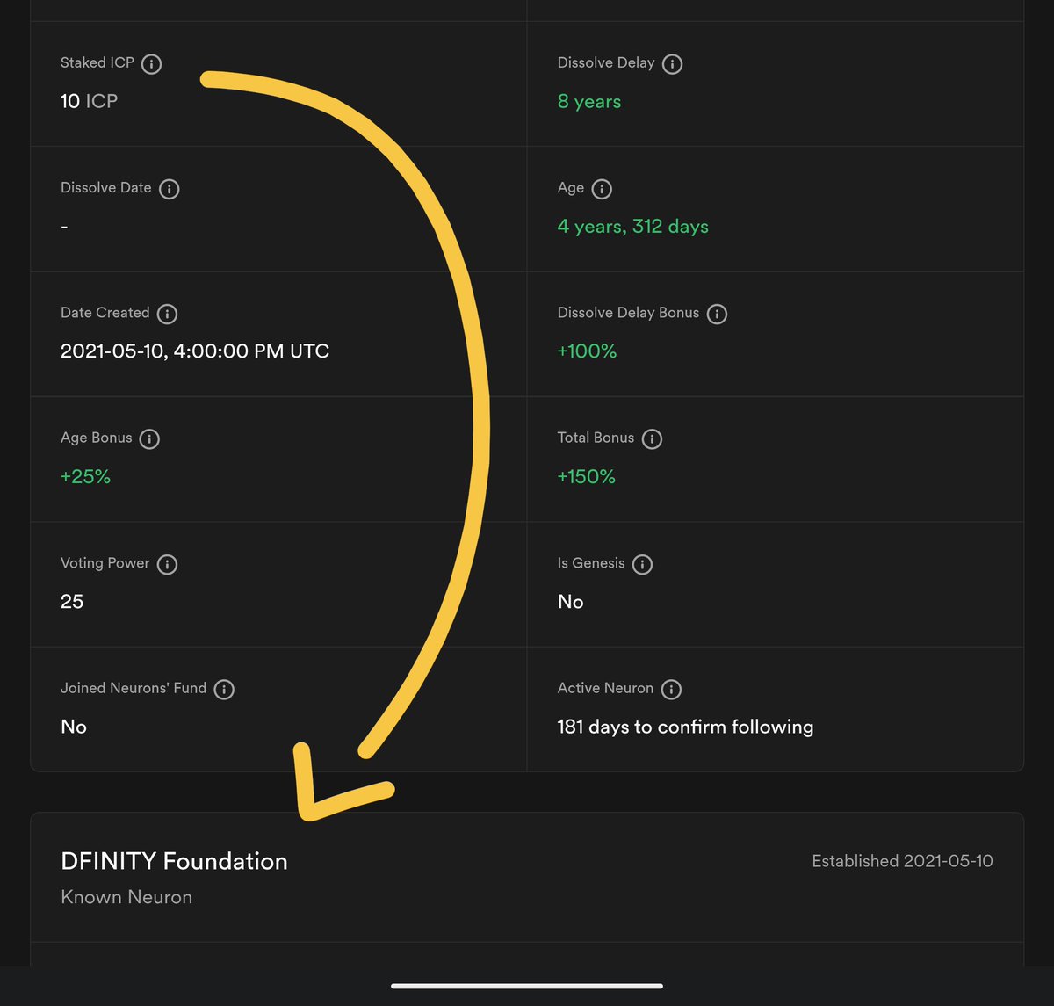The height and width of the screenshot is (1006, 1054).
Task: Click the Is Genesis label
Action: [x=591, y=563]
